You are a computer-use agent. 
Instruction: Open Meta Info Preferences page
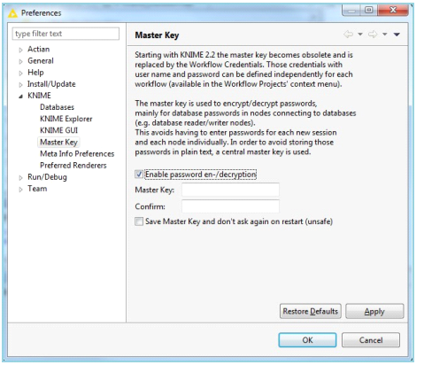(x=77, y=153)
